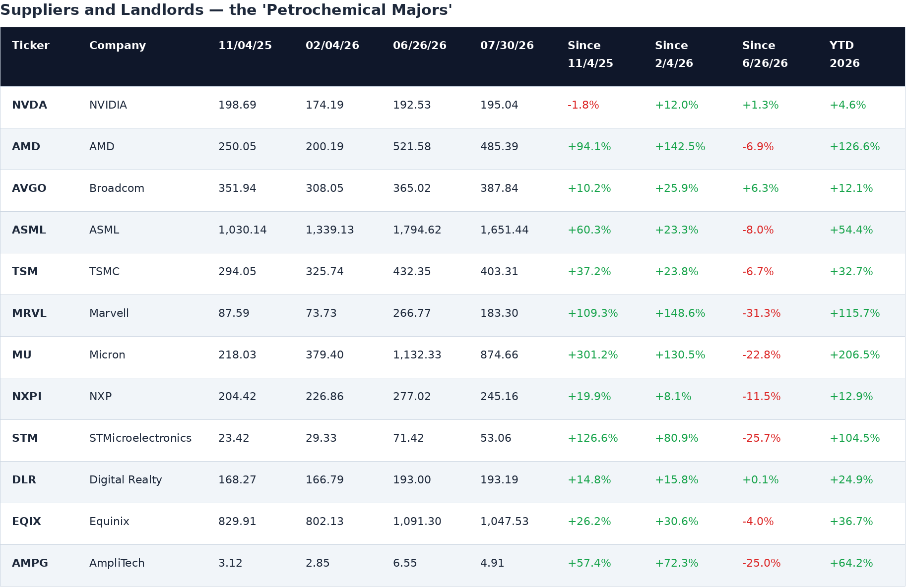Click the 'Petrochemical Majors' table title

(x=226, y=10)
